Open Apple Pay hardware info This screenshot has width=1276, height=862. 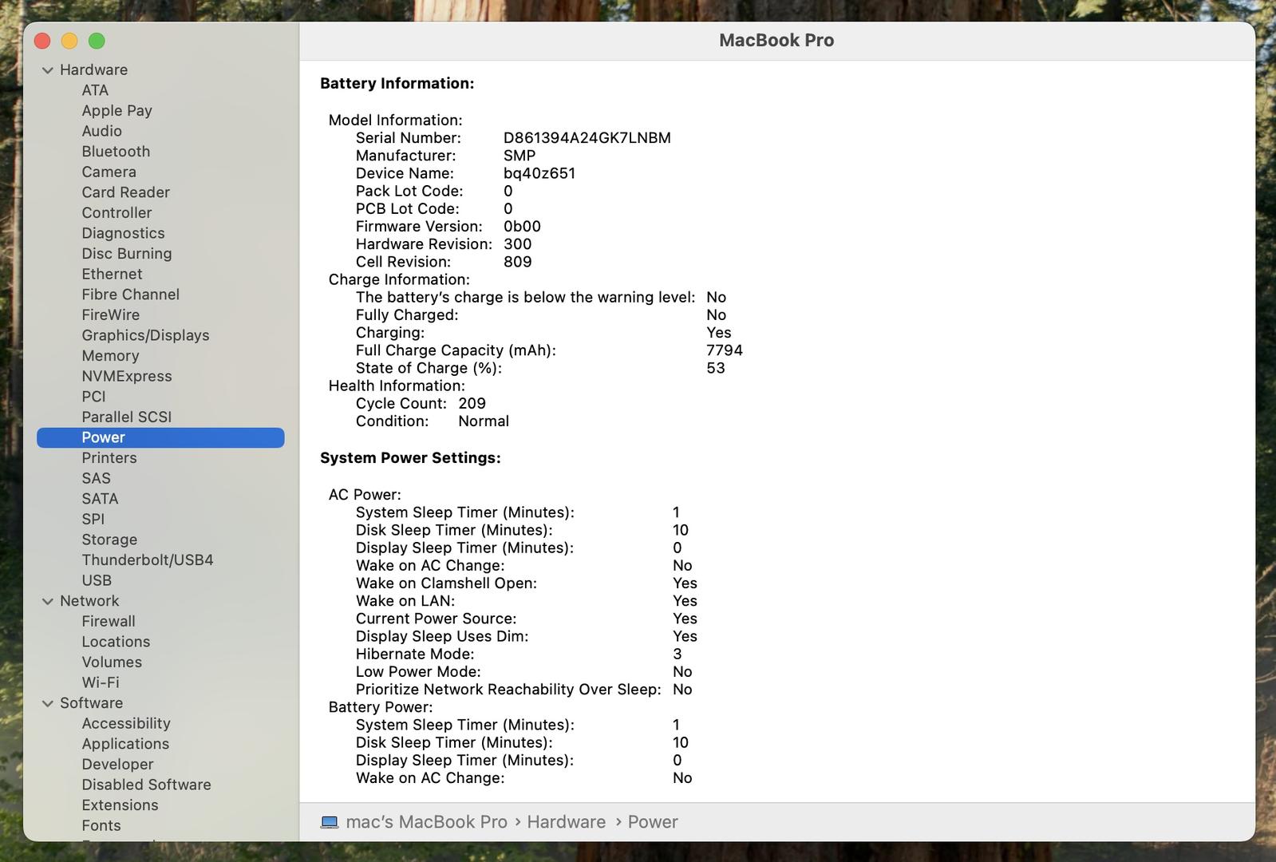[x=117, y=111]
